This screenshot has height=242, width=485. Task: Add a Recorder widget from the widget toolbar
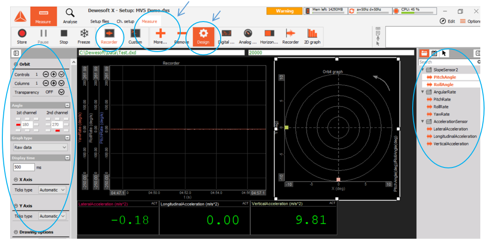tap(291, 36)
